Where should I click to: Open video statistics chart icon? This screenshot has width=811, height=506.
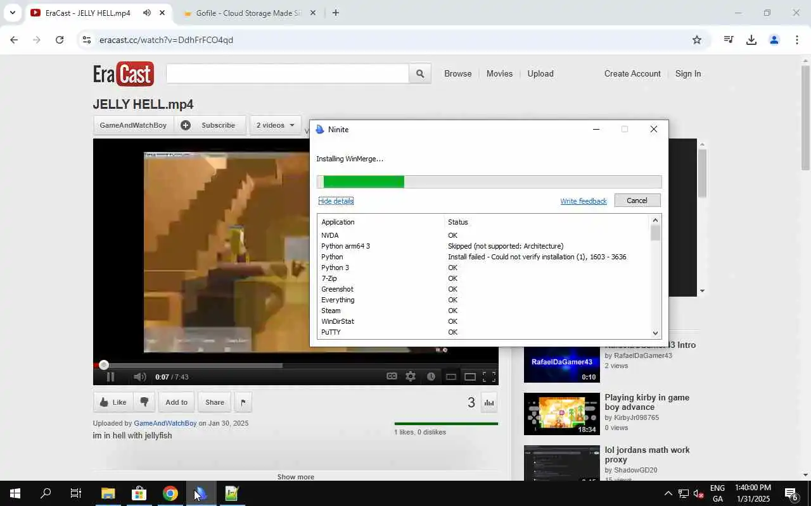coord(489,402)
